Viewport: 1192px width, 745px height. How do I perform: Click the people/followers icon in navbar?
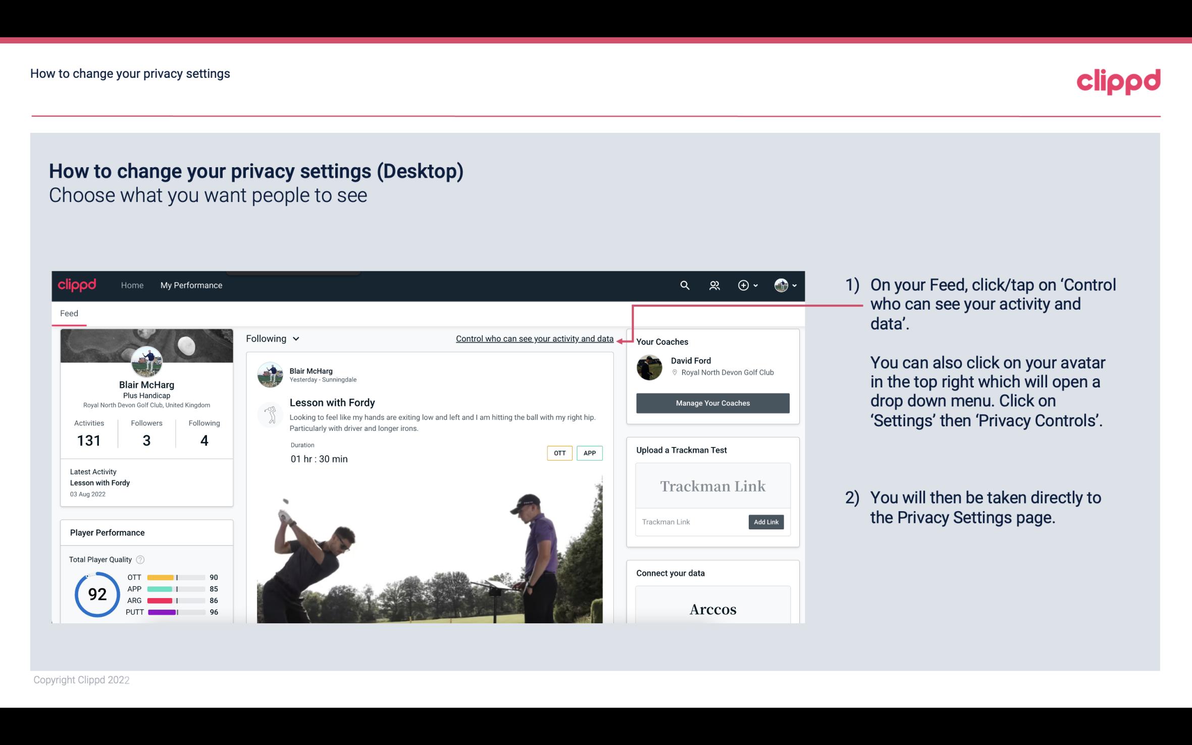[x=714, y=285]
